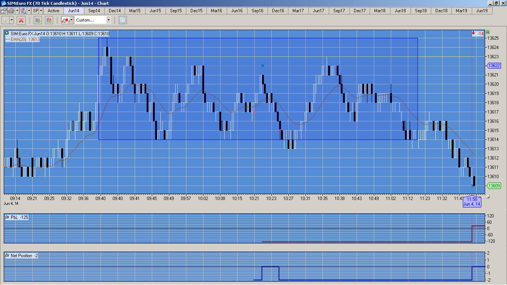Image resolution: width=507 pixels, height=285 pixels.
Task: Open the Jun18 contract tab
Action: (x=400, y=11)
